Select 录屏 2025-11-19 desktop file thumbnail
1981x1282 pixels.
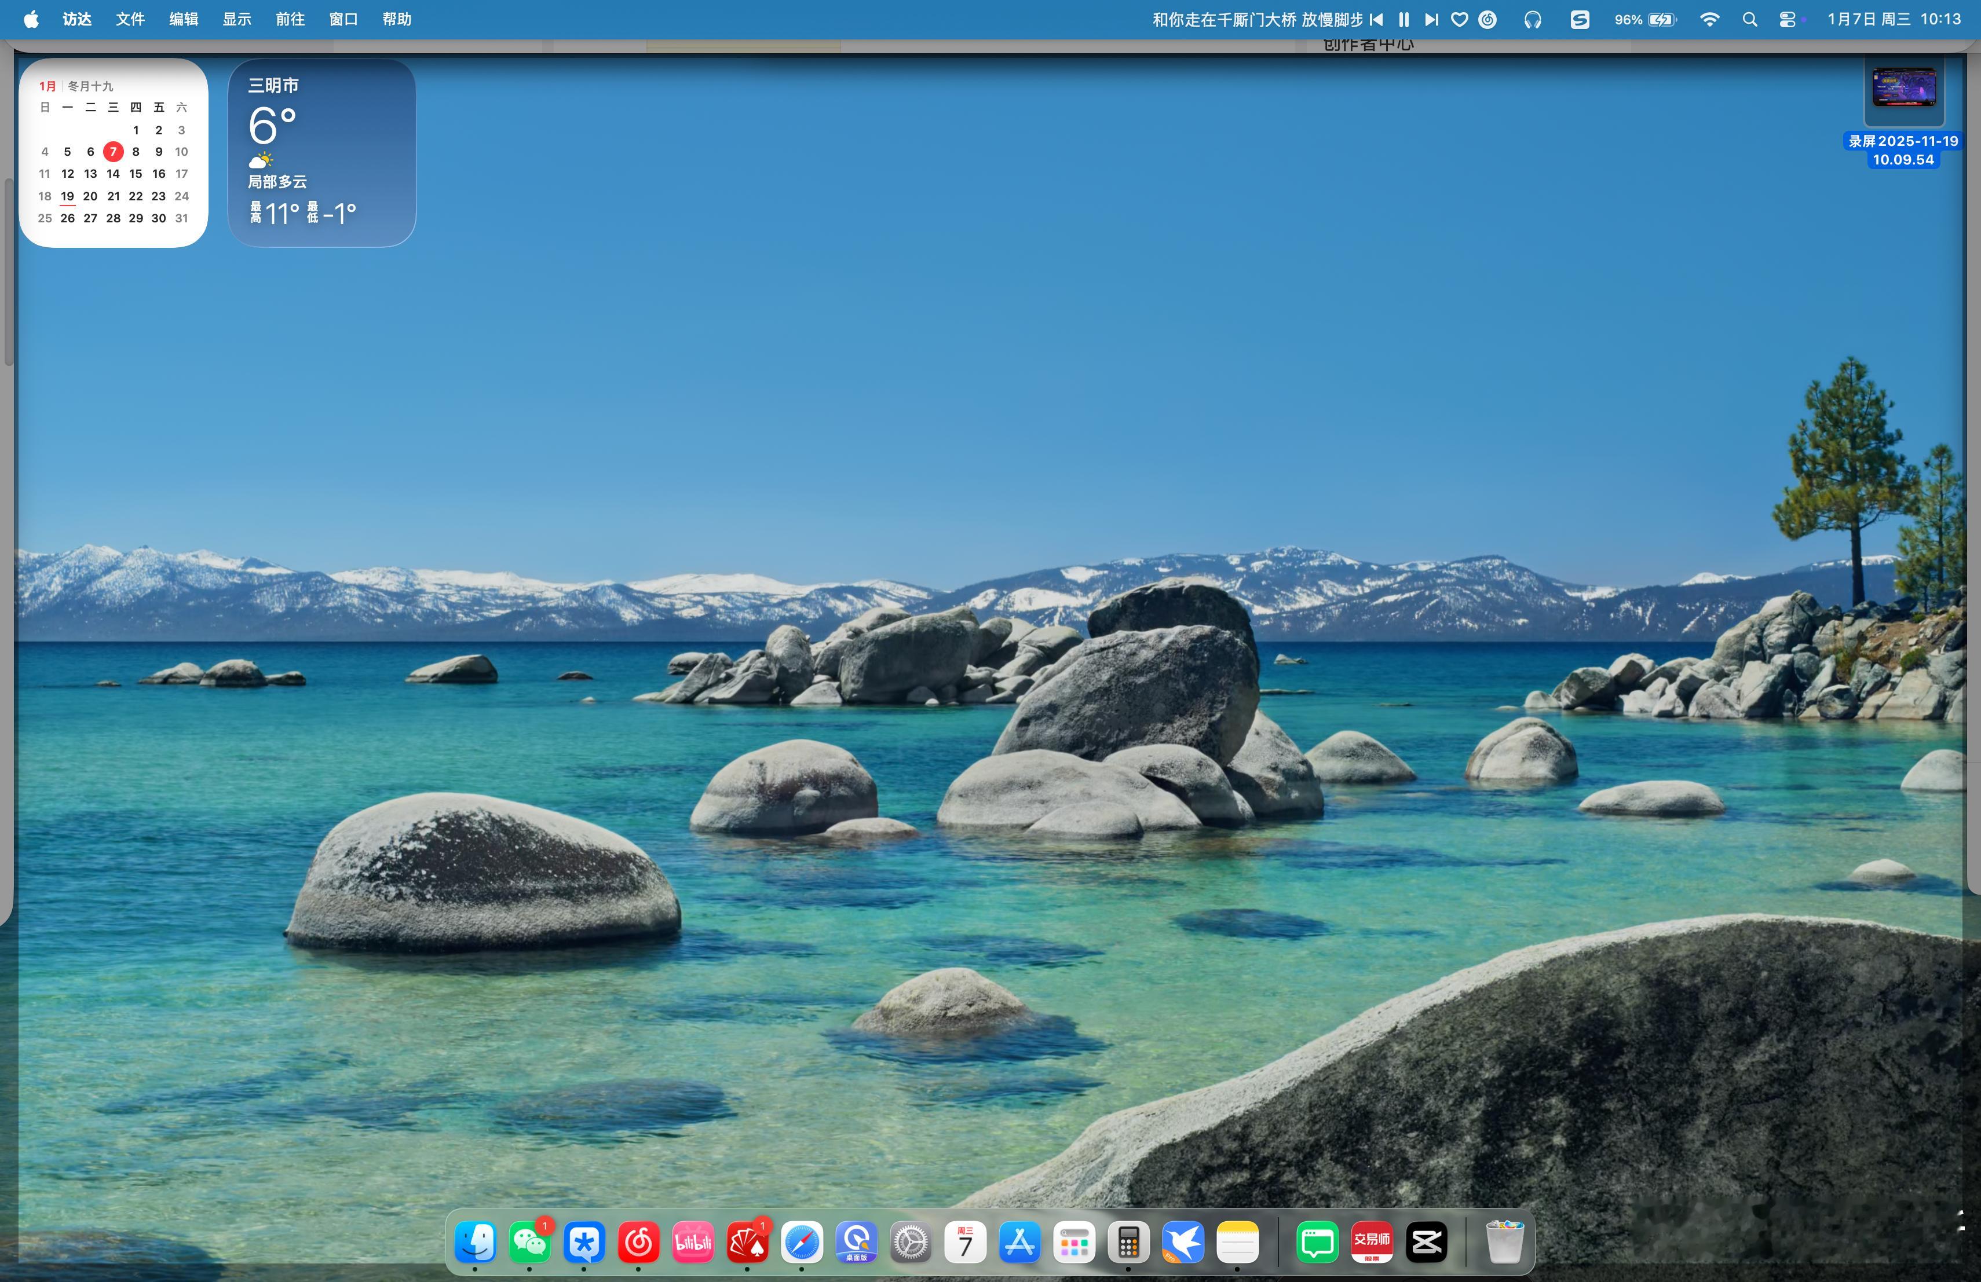pos(1903,88)
